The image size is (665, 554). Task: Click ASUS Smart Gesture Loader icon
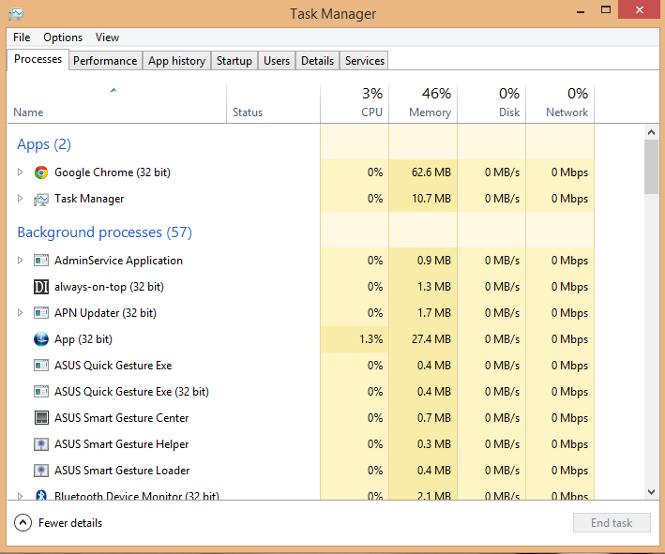tap(41, 471)
